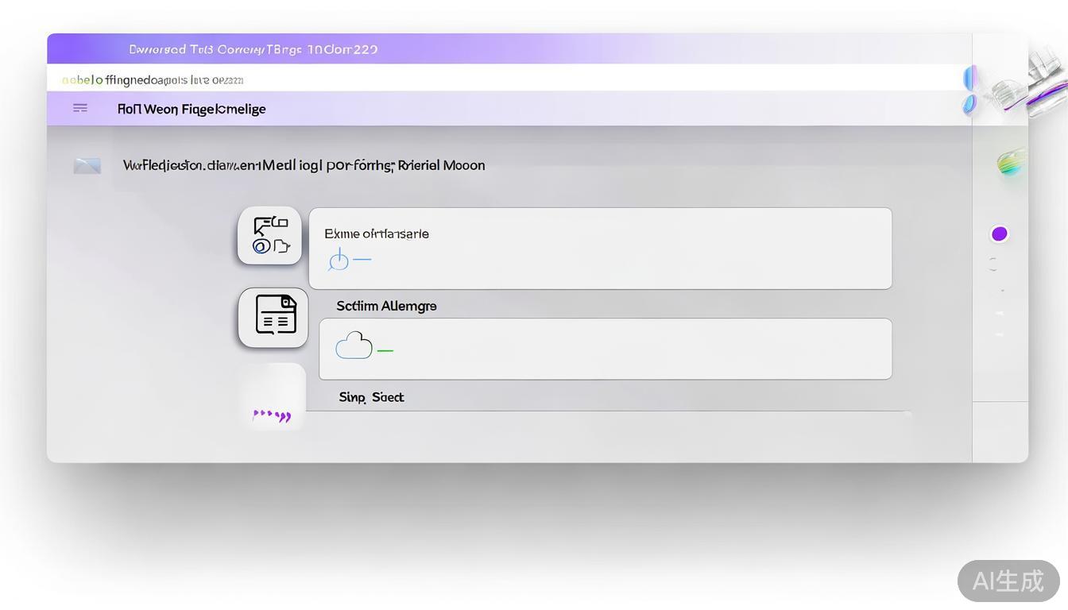The image size is (1068, 610).
Task: Select the small hollow circle below purple dot
Action: (993, 264)
